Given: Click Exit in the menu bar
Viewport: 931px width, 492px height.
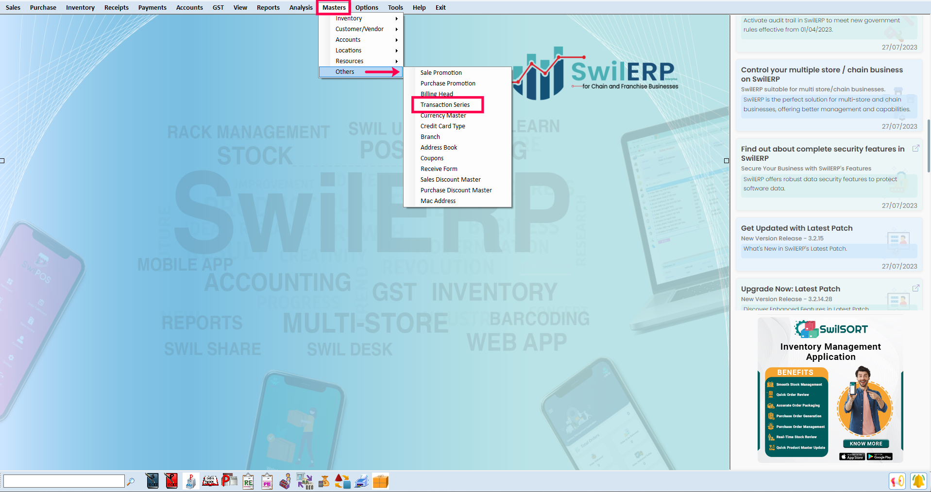Looking at the screenshot, I should 440,7.
